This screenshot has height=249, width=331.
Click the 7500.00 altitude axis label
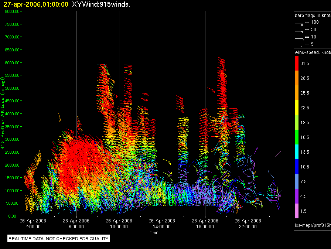[12, 24]
